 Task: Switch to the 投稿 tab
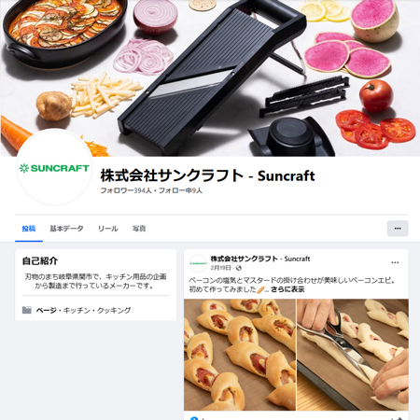29,229
